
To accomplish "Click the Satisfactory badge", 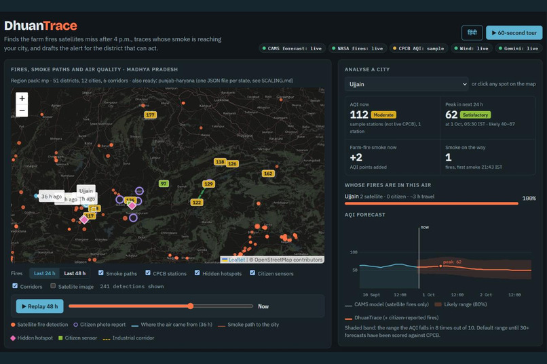I will [x=475, y=115].
